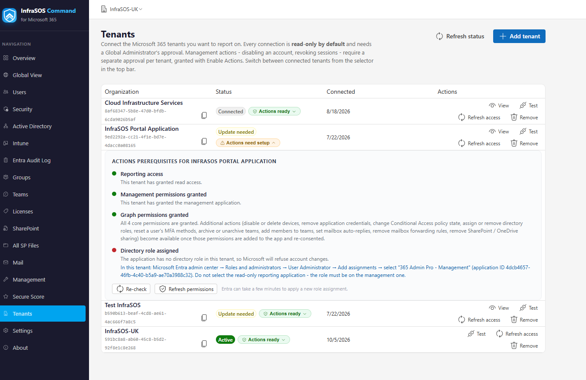Image resolution: width=586 pixels, height=380 pixels.
Task: Open the About page
Action: click(x=43, y=348)
